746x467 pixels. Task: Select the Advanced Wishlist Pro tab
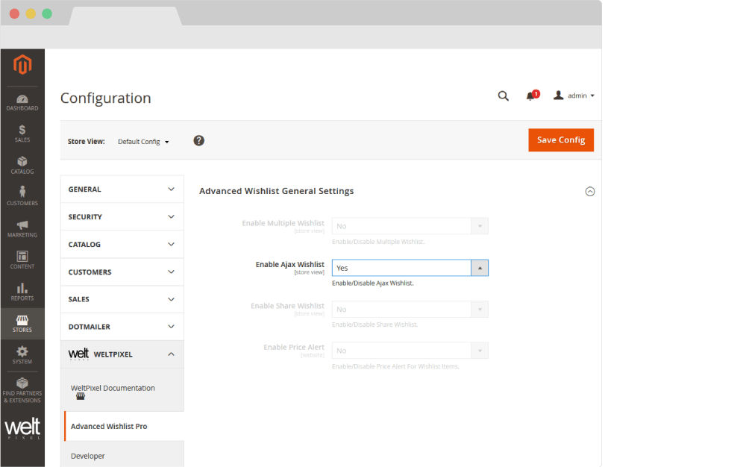[109, 427]
